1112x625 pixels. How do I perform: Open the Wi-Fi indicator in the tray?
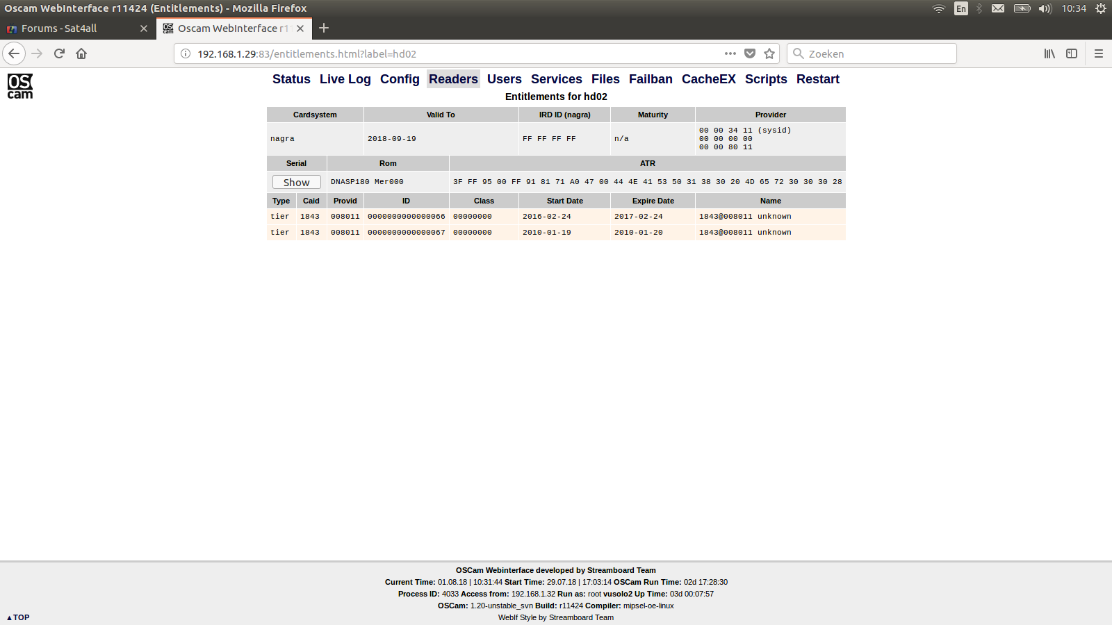click(x=938, y=8)
